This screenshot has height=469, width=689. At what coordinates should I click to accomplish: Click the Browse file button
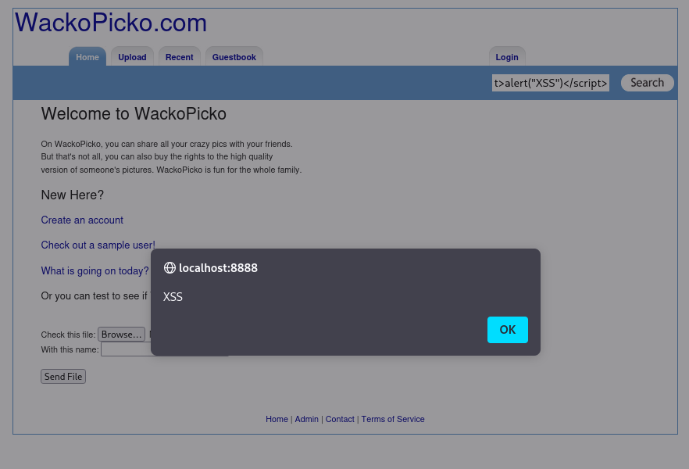pyautogui.click(x=121, y=335)
